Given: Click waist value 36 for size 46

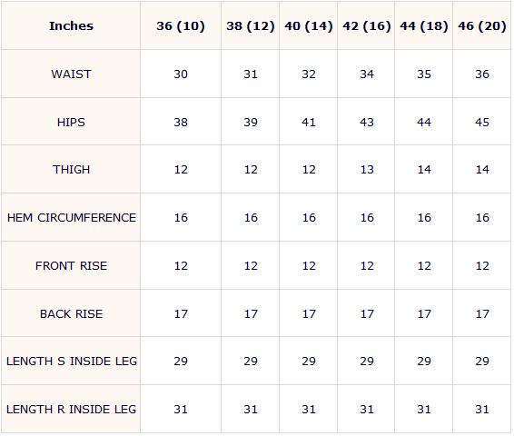Looking at the screenshot, I should [x=482, y=74].
